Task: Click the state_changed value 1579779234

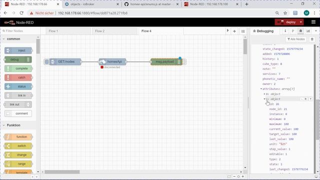Action: [294, 49]
